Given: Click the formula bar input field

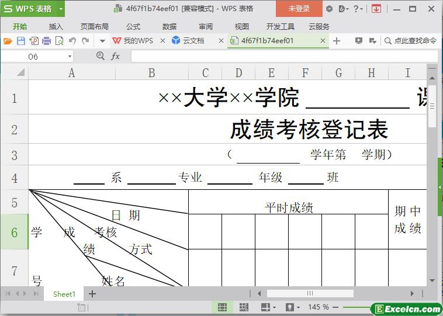Looking at the screenshot, I should click(x=281, y=56).
